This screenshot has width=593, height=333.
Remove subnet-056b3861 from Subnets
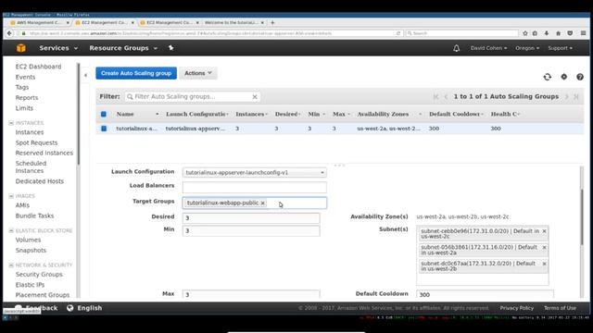tap(544, 247)
